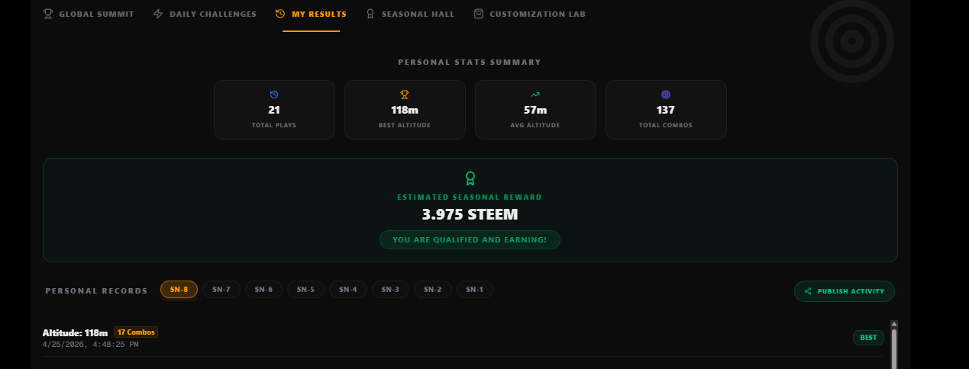Click the green Avg Altitude trend icon
This screenshot has width=969, height=369.
[535, 95]
